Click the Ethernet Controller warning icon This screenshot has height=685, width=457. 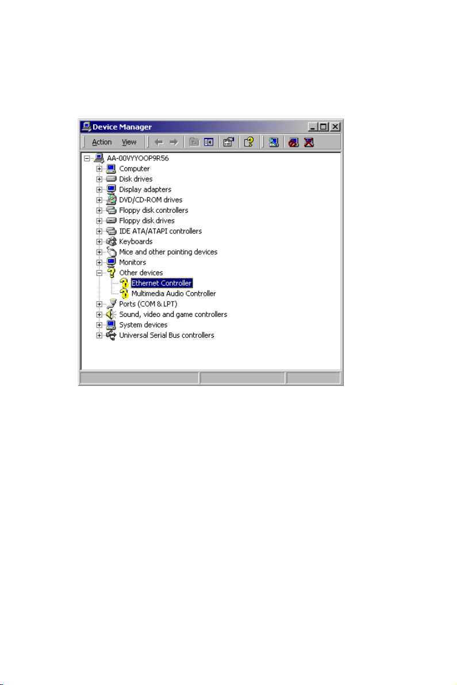click(x=124, y=284)
